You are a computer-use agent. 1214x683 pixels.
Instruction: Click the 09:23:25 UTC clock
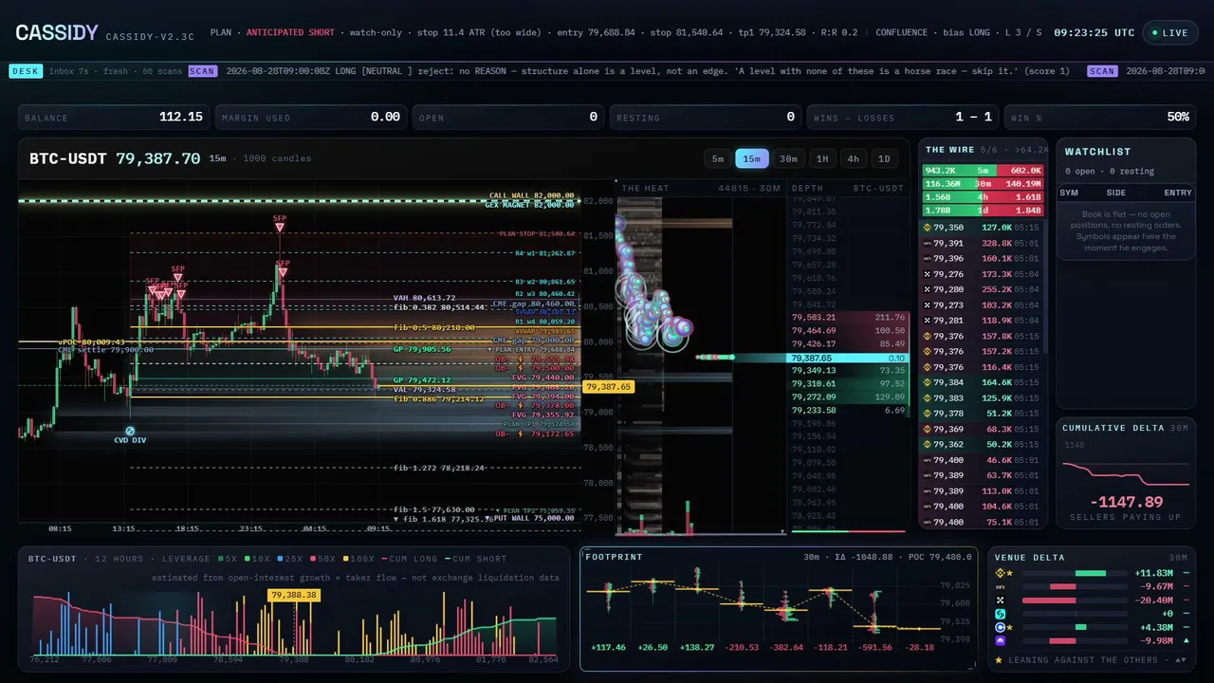click(x=1094, y=32)
